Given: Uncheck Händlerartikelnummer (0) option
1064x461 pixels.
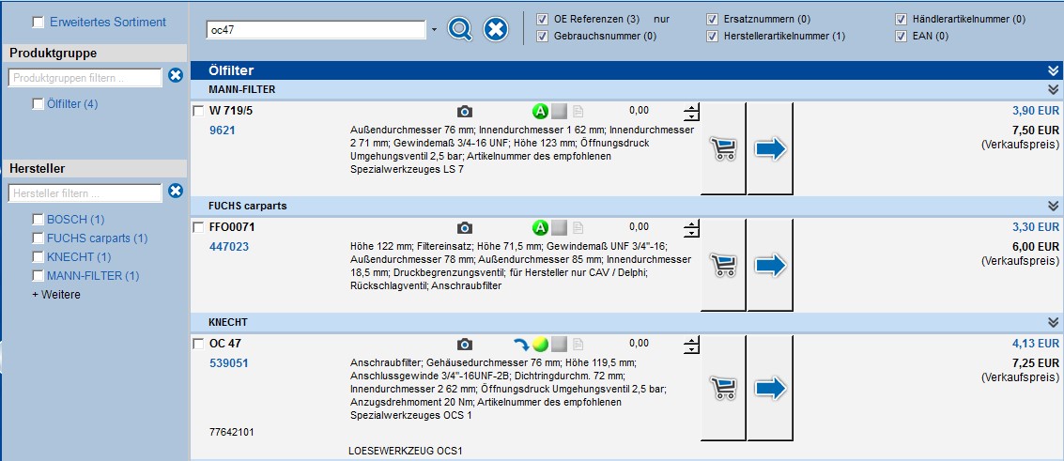Looking at the screenshot, I should point(902,19).
